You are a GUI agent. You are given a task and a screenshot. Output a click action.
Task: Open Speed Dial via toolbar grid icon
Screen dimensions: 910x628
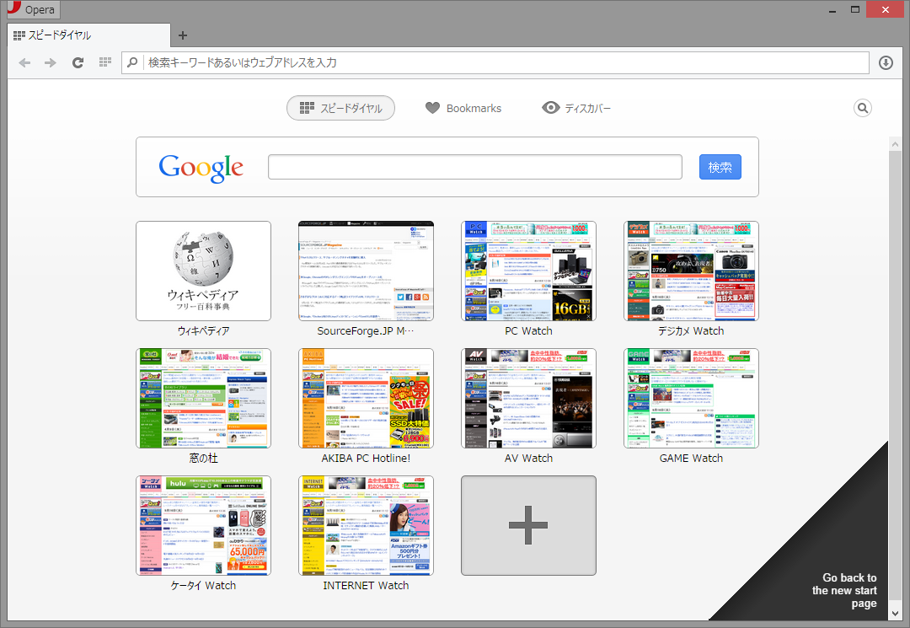[105, 62]
